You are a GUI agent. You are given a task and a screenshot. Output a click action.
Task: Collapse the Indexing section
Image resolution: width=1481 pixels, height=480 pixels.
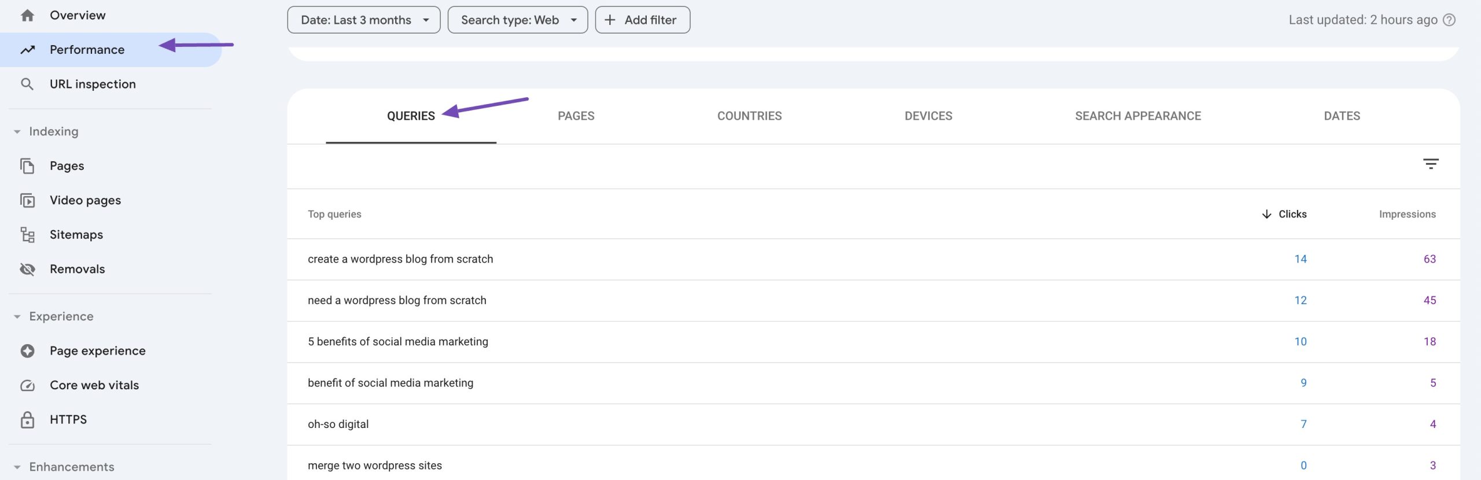click(x=17, y=132)
